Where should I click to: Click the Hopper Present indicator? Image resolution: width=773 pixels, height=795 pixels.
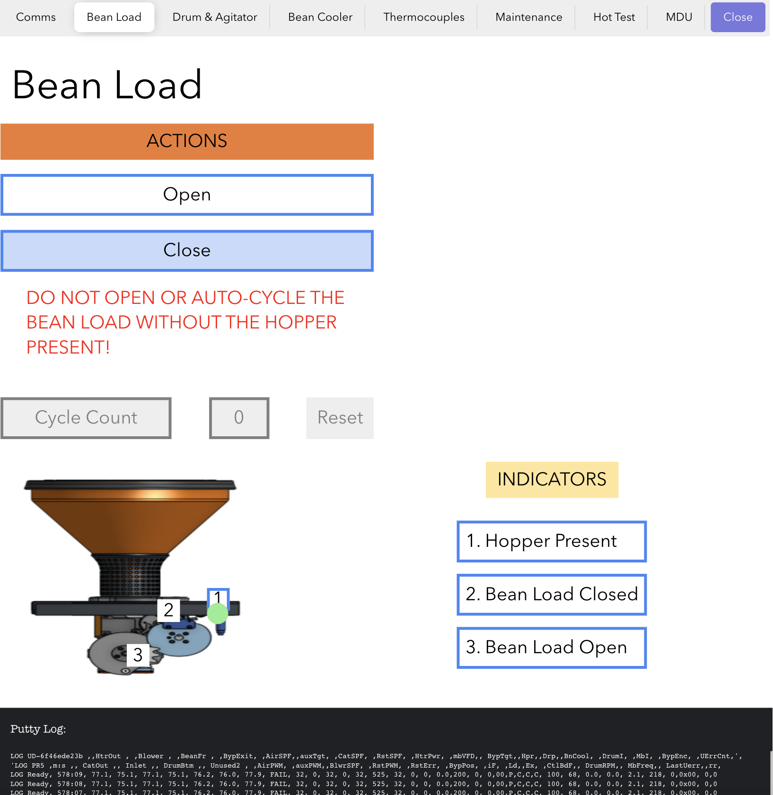[x=552, y=541]
